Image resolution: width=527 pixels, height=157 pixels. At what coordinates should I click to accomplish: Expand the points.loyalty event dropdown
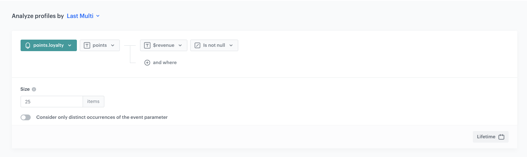pos(49,45)
